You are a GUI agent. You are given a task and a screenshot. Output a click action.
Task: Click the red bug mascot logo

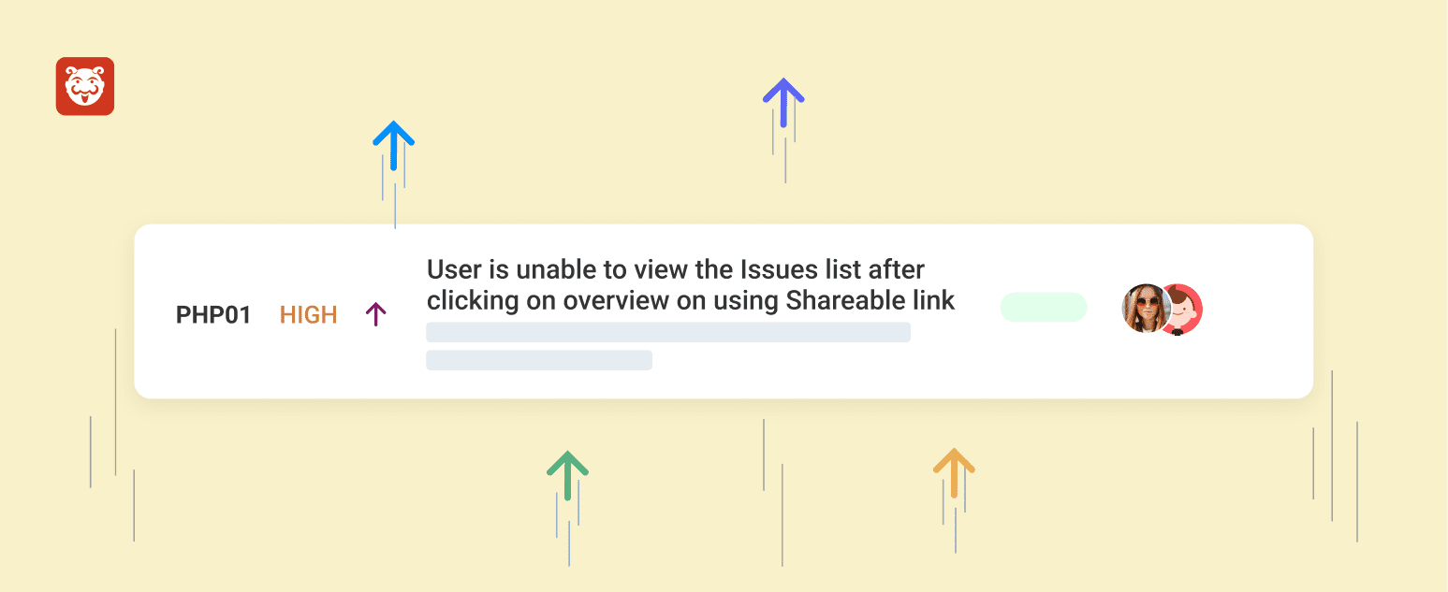coord(85,86)
